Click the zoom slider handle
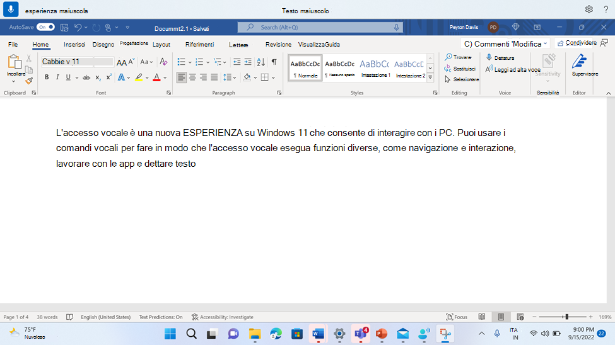Image resolution: width=615 pixels, height=345 pixels. click(x=567, y=317)
